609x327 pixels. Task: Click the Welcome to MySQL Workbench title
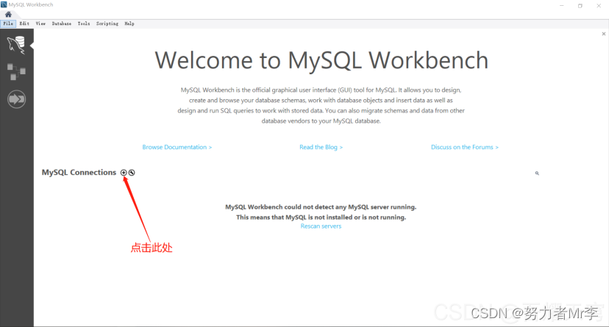coord(321,60)
